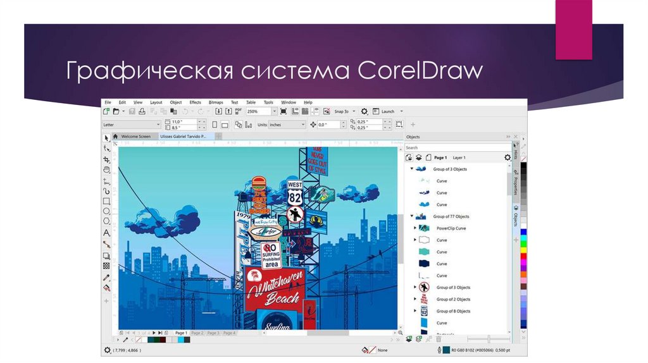648x363 pixels.
Task: Click the Objects Search field
Action: click(458, 147)
